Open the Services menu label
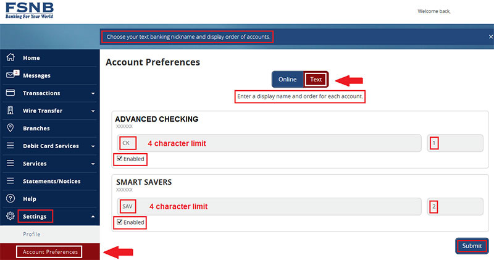 point(35,164)
